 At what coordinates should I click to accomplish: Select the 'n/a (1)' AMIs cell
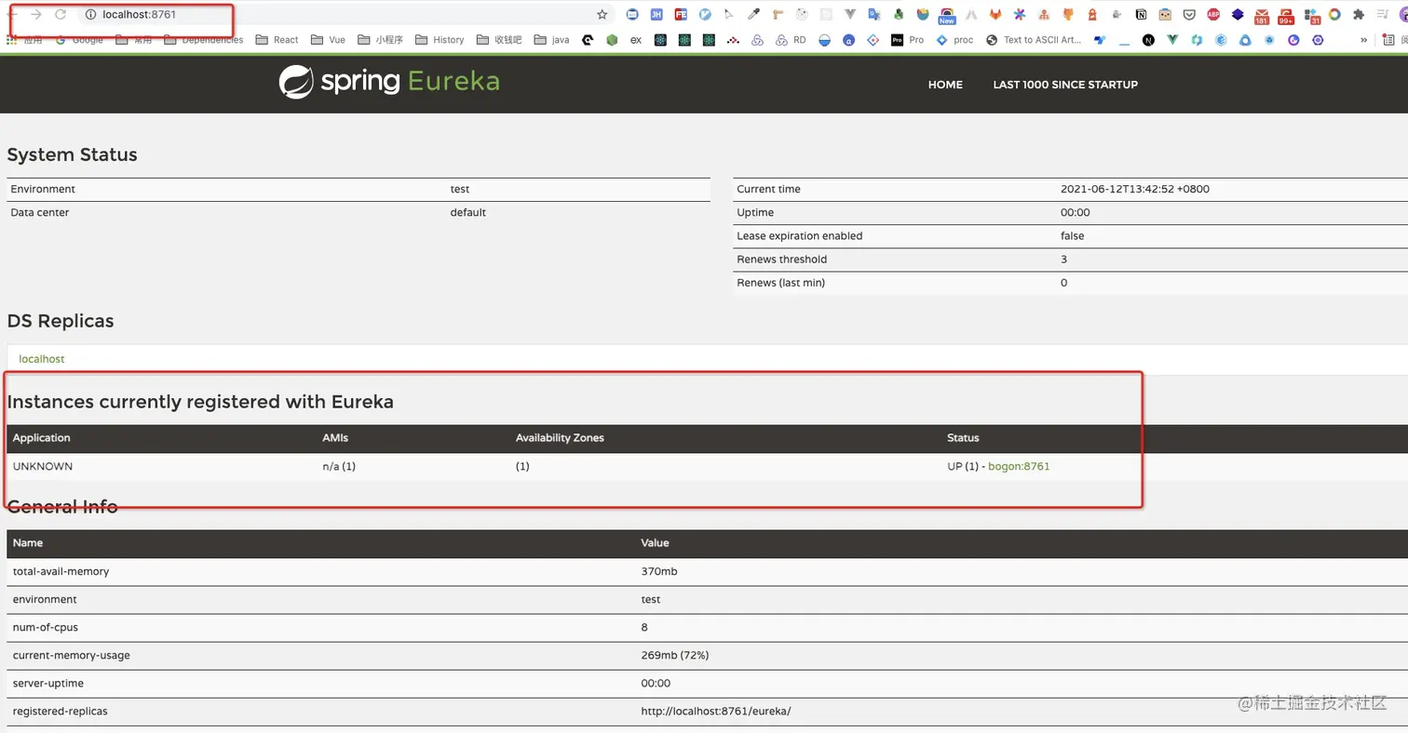tap(339, 467)
